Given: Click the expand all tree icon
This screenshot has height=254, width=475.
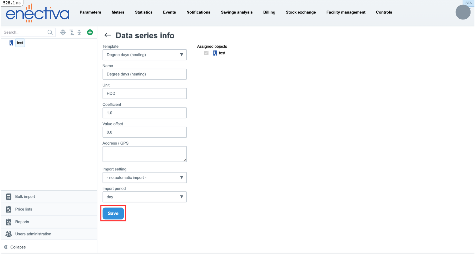Looking at the screenshot, I should coord(72,32).
